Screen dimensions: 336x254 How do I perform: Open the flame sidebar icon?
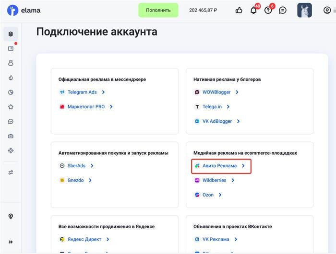click(x=11, y=78)
